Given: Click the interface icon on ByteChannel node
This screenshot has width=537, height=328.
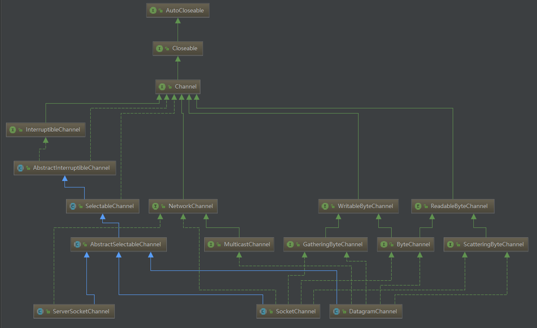Looking at the screenshot, I should pyautogui.click(x=384, y=245).
